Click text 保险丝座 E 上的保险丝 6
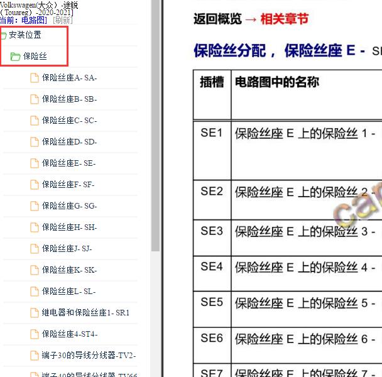Image resolution: width=382 pixels, height=377 pixels. click(301, 339)
